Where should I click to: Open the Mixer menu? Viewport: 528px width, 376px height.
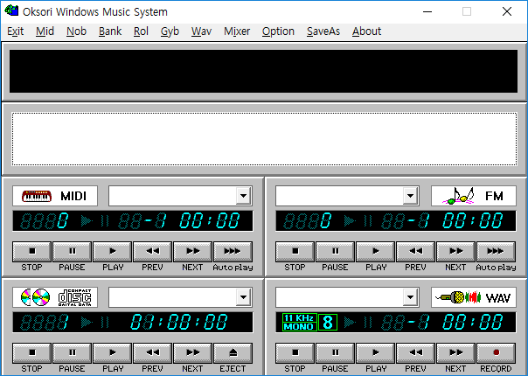(237, 31)
